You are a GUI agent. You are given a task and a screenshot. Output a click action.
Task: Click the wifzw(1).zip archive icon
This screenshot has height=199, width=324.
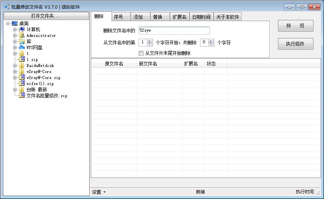(22, 84)
